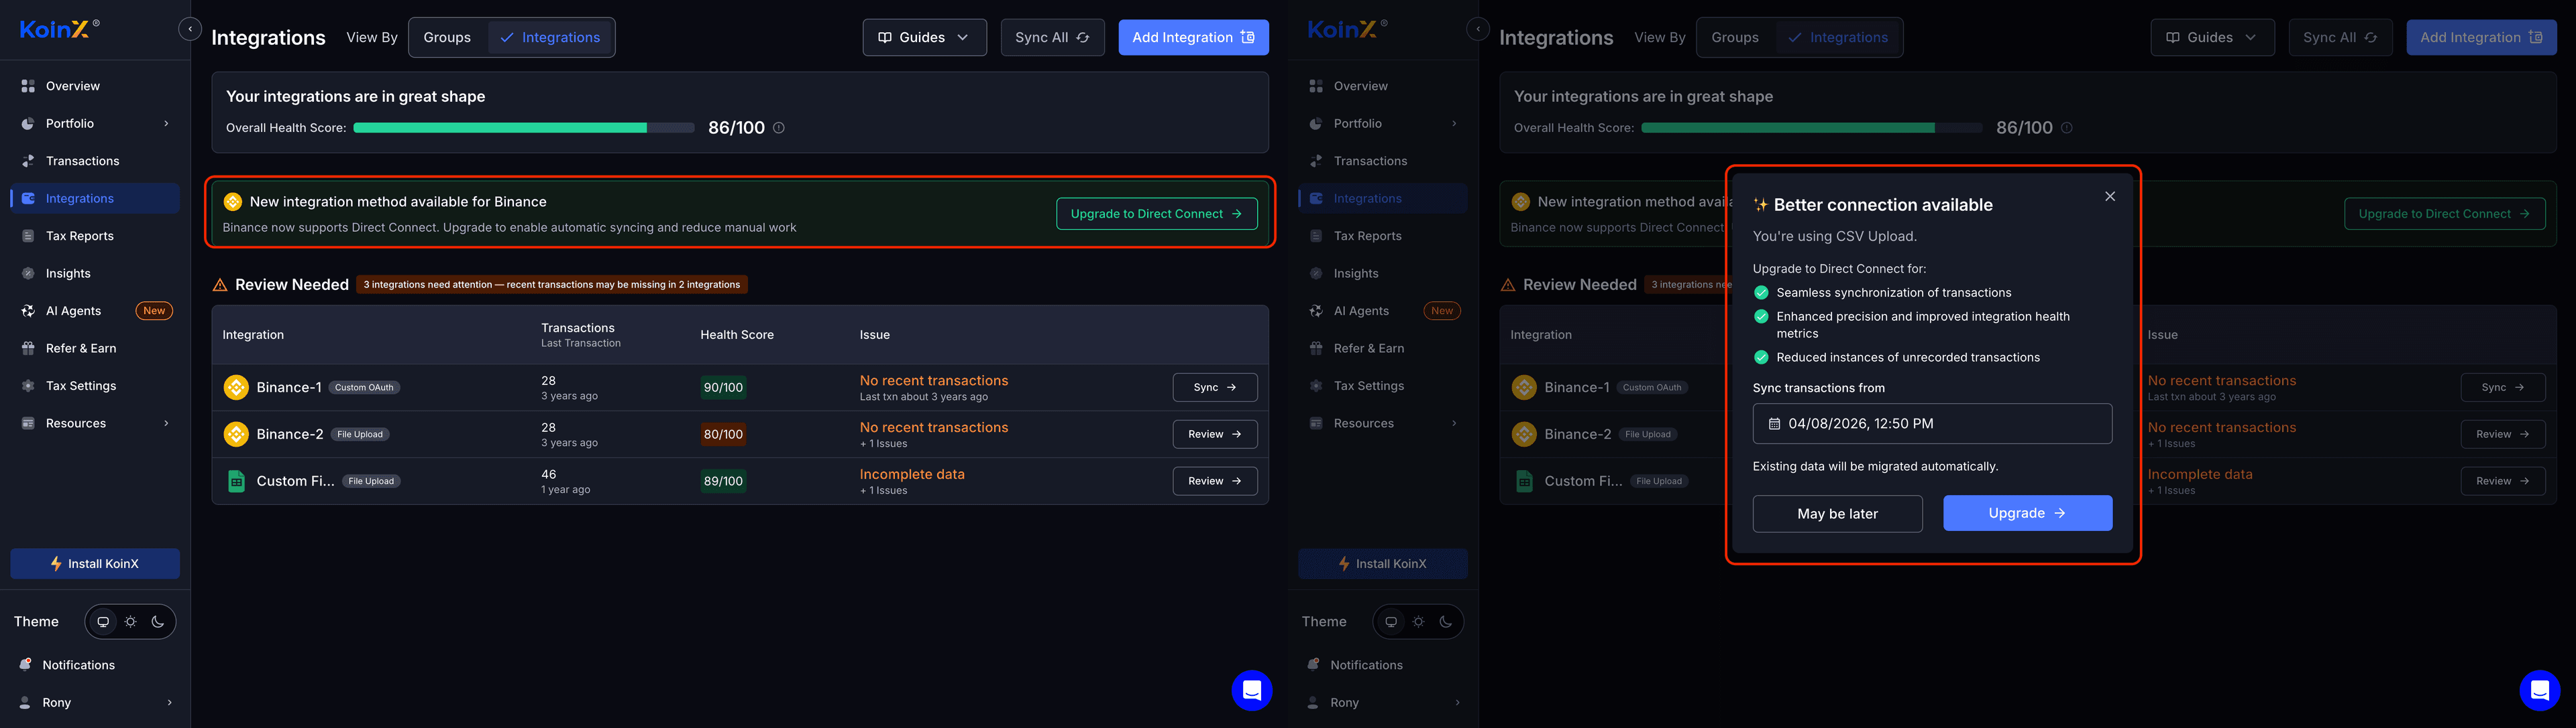Image resolution: width=2576 pixels, height=728 pixels.
Task: Click the Sync transactions from date field
Action: pos(1932,423)
